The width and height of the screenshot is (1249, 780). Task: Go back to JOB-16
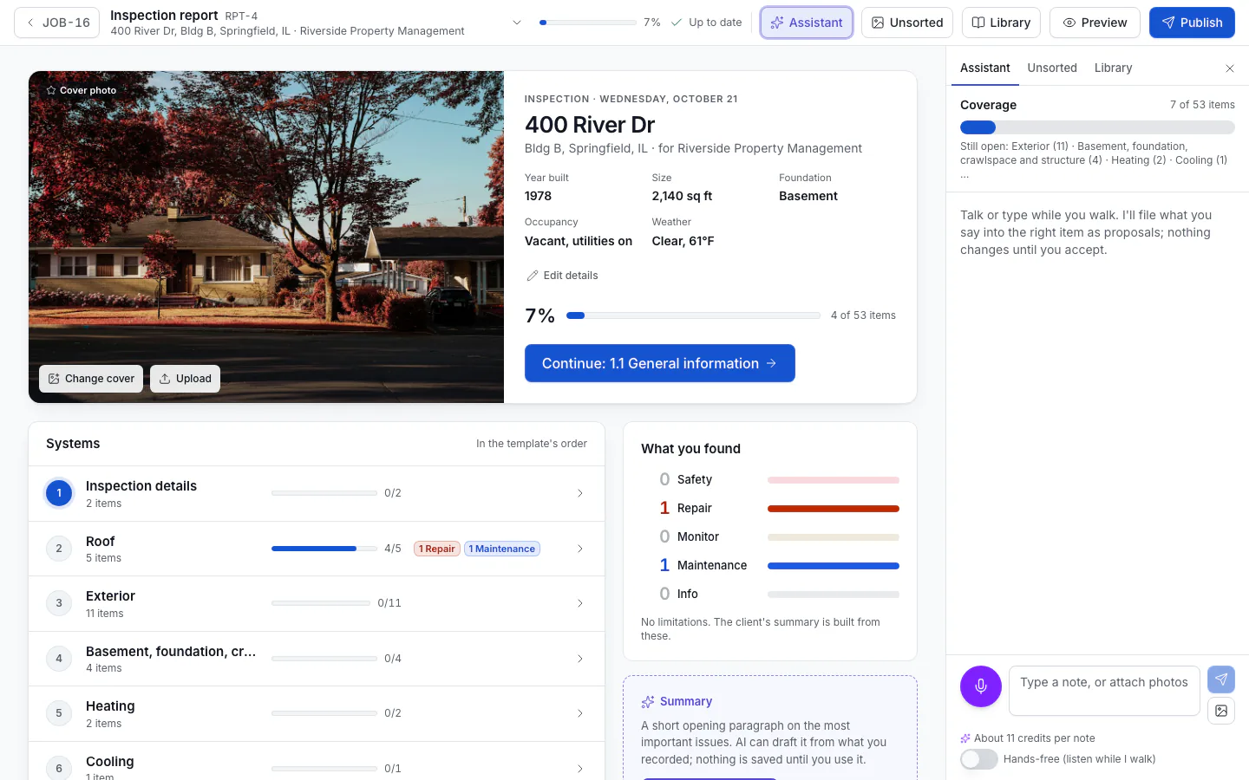click(x=57, y=23)
